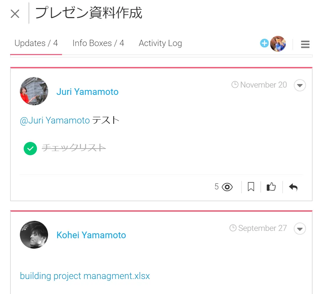The width and height of the screenshot is (314, 294).
Task: Open the dropdown arrow on Kohei's update
Action: [300, 229]
